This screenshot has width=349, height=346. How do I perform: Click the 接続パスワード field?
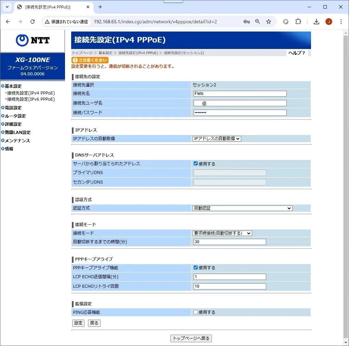240,113
